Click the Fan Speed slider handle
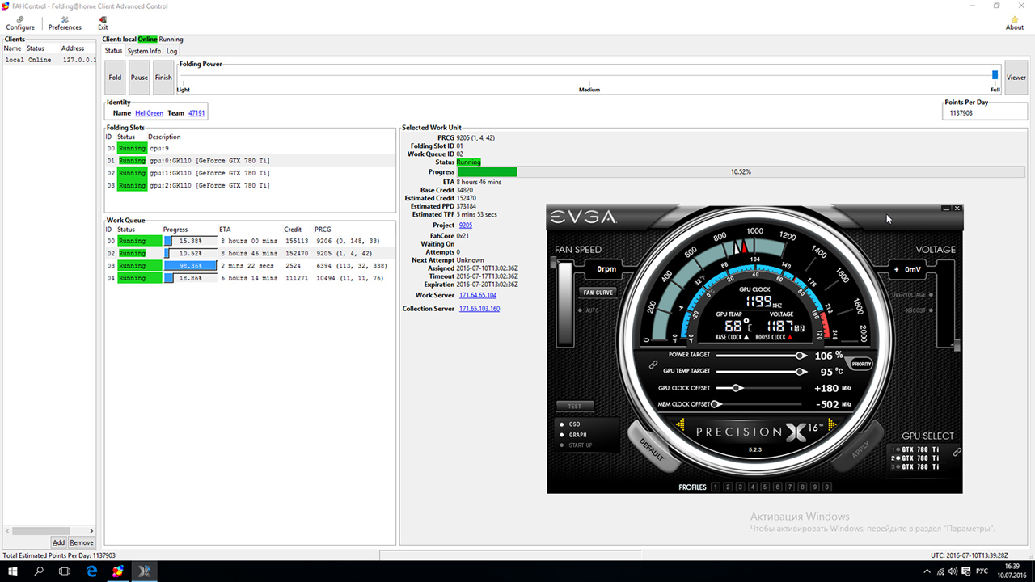The width and height of the screenshot is (1035, 582). tap(555, 263)
